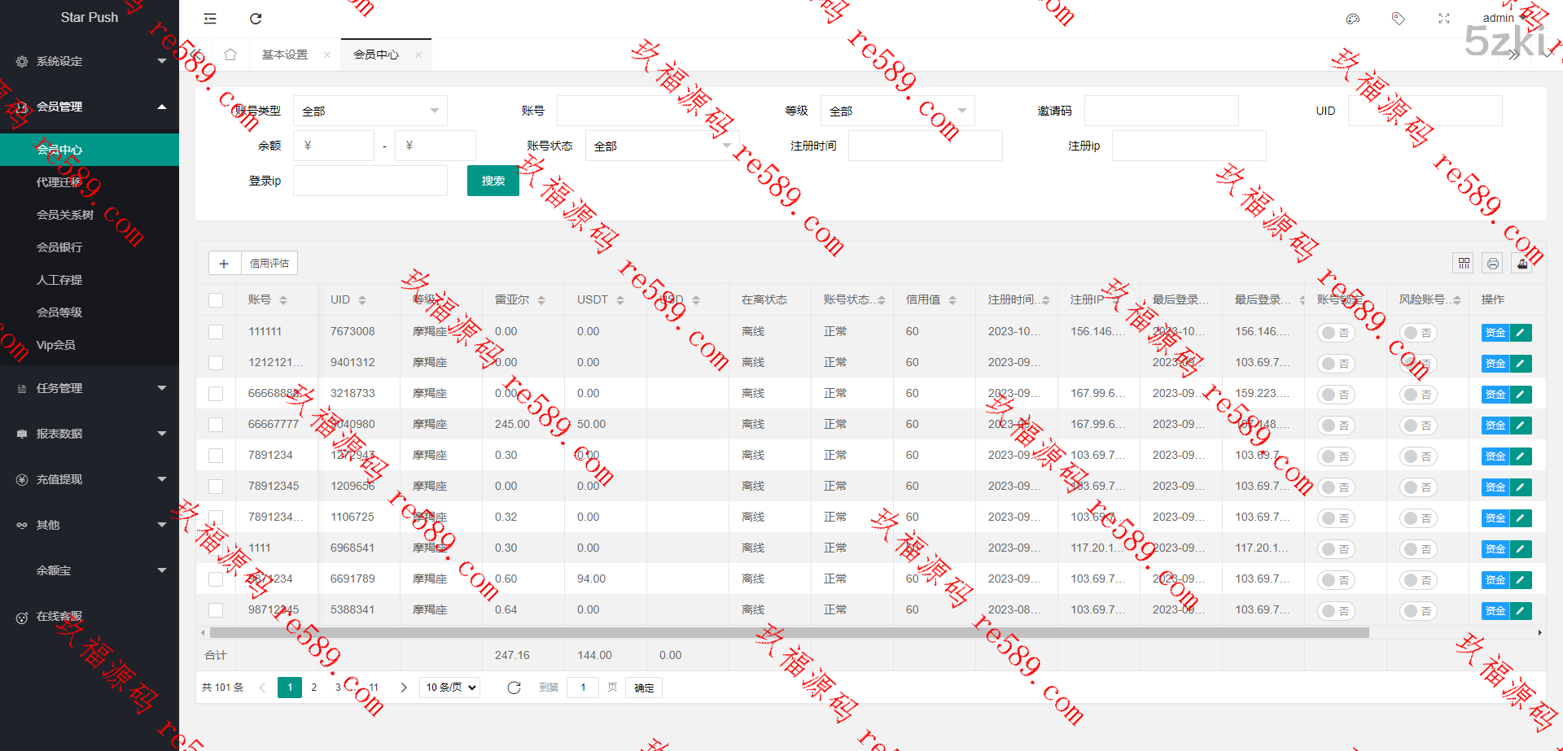Image resolution: width=1563 pixels, height=751 pixels.
Task: Click edit pencil icon for account 111111
Action: click(1521, 332)
